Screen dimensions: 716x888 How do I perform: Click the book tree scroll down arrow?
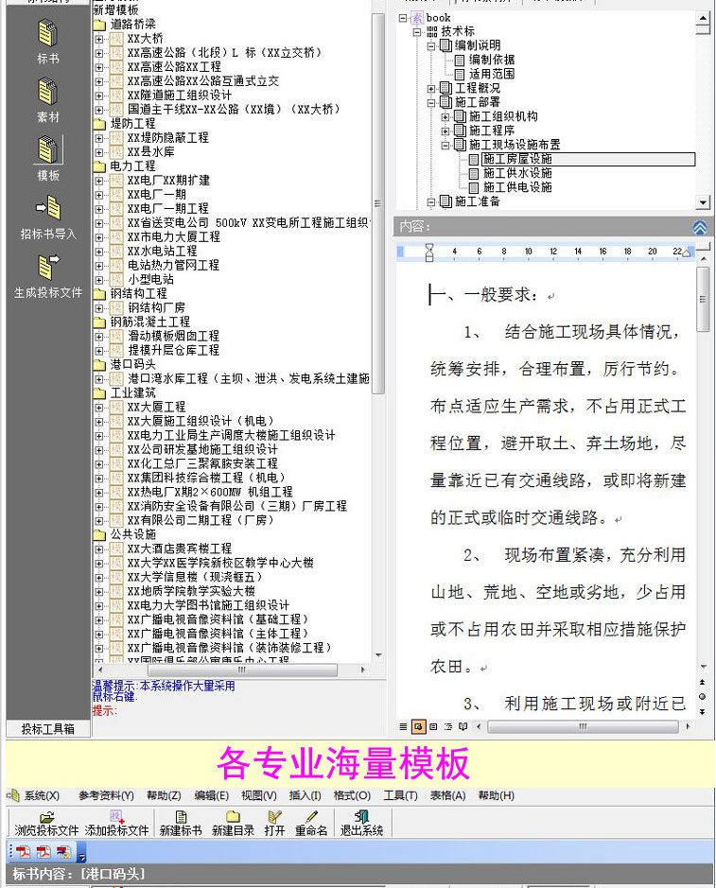703,202
